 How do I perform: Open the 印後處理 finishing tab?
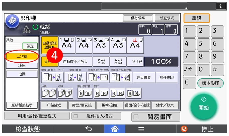pyautogui.click(x=54, y=105)
